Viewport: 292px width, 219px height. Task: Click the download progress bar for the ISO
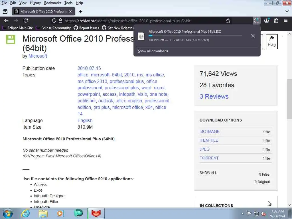tap(195, 36)
